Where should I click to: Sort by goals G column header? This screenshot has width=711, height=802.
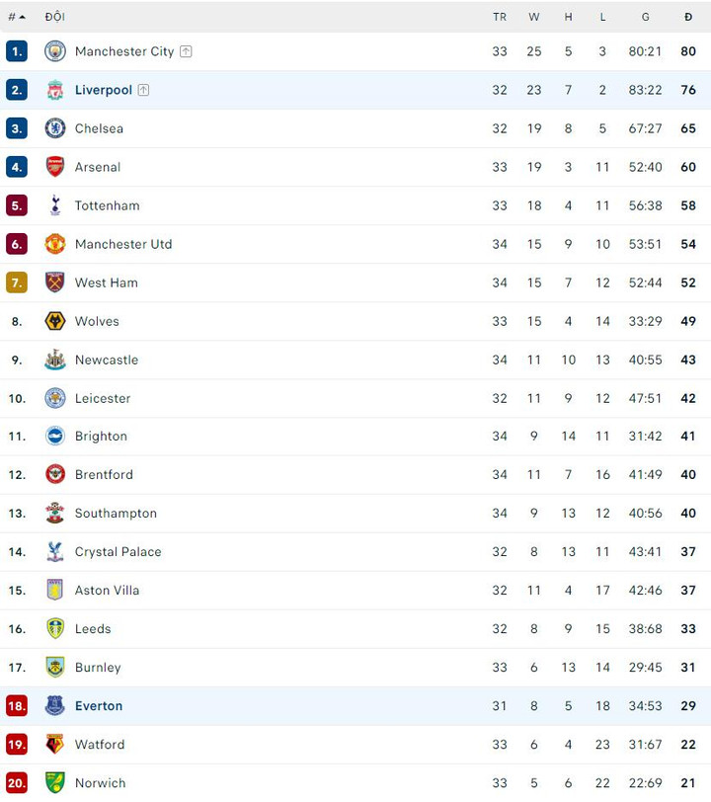[645, 17]
